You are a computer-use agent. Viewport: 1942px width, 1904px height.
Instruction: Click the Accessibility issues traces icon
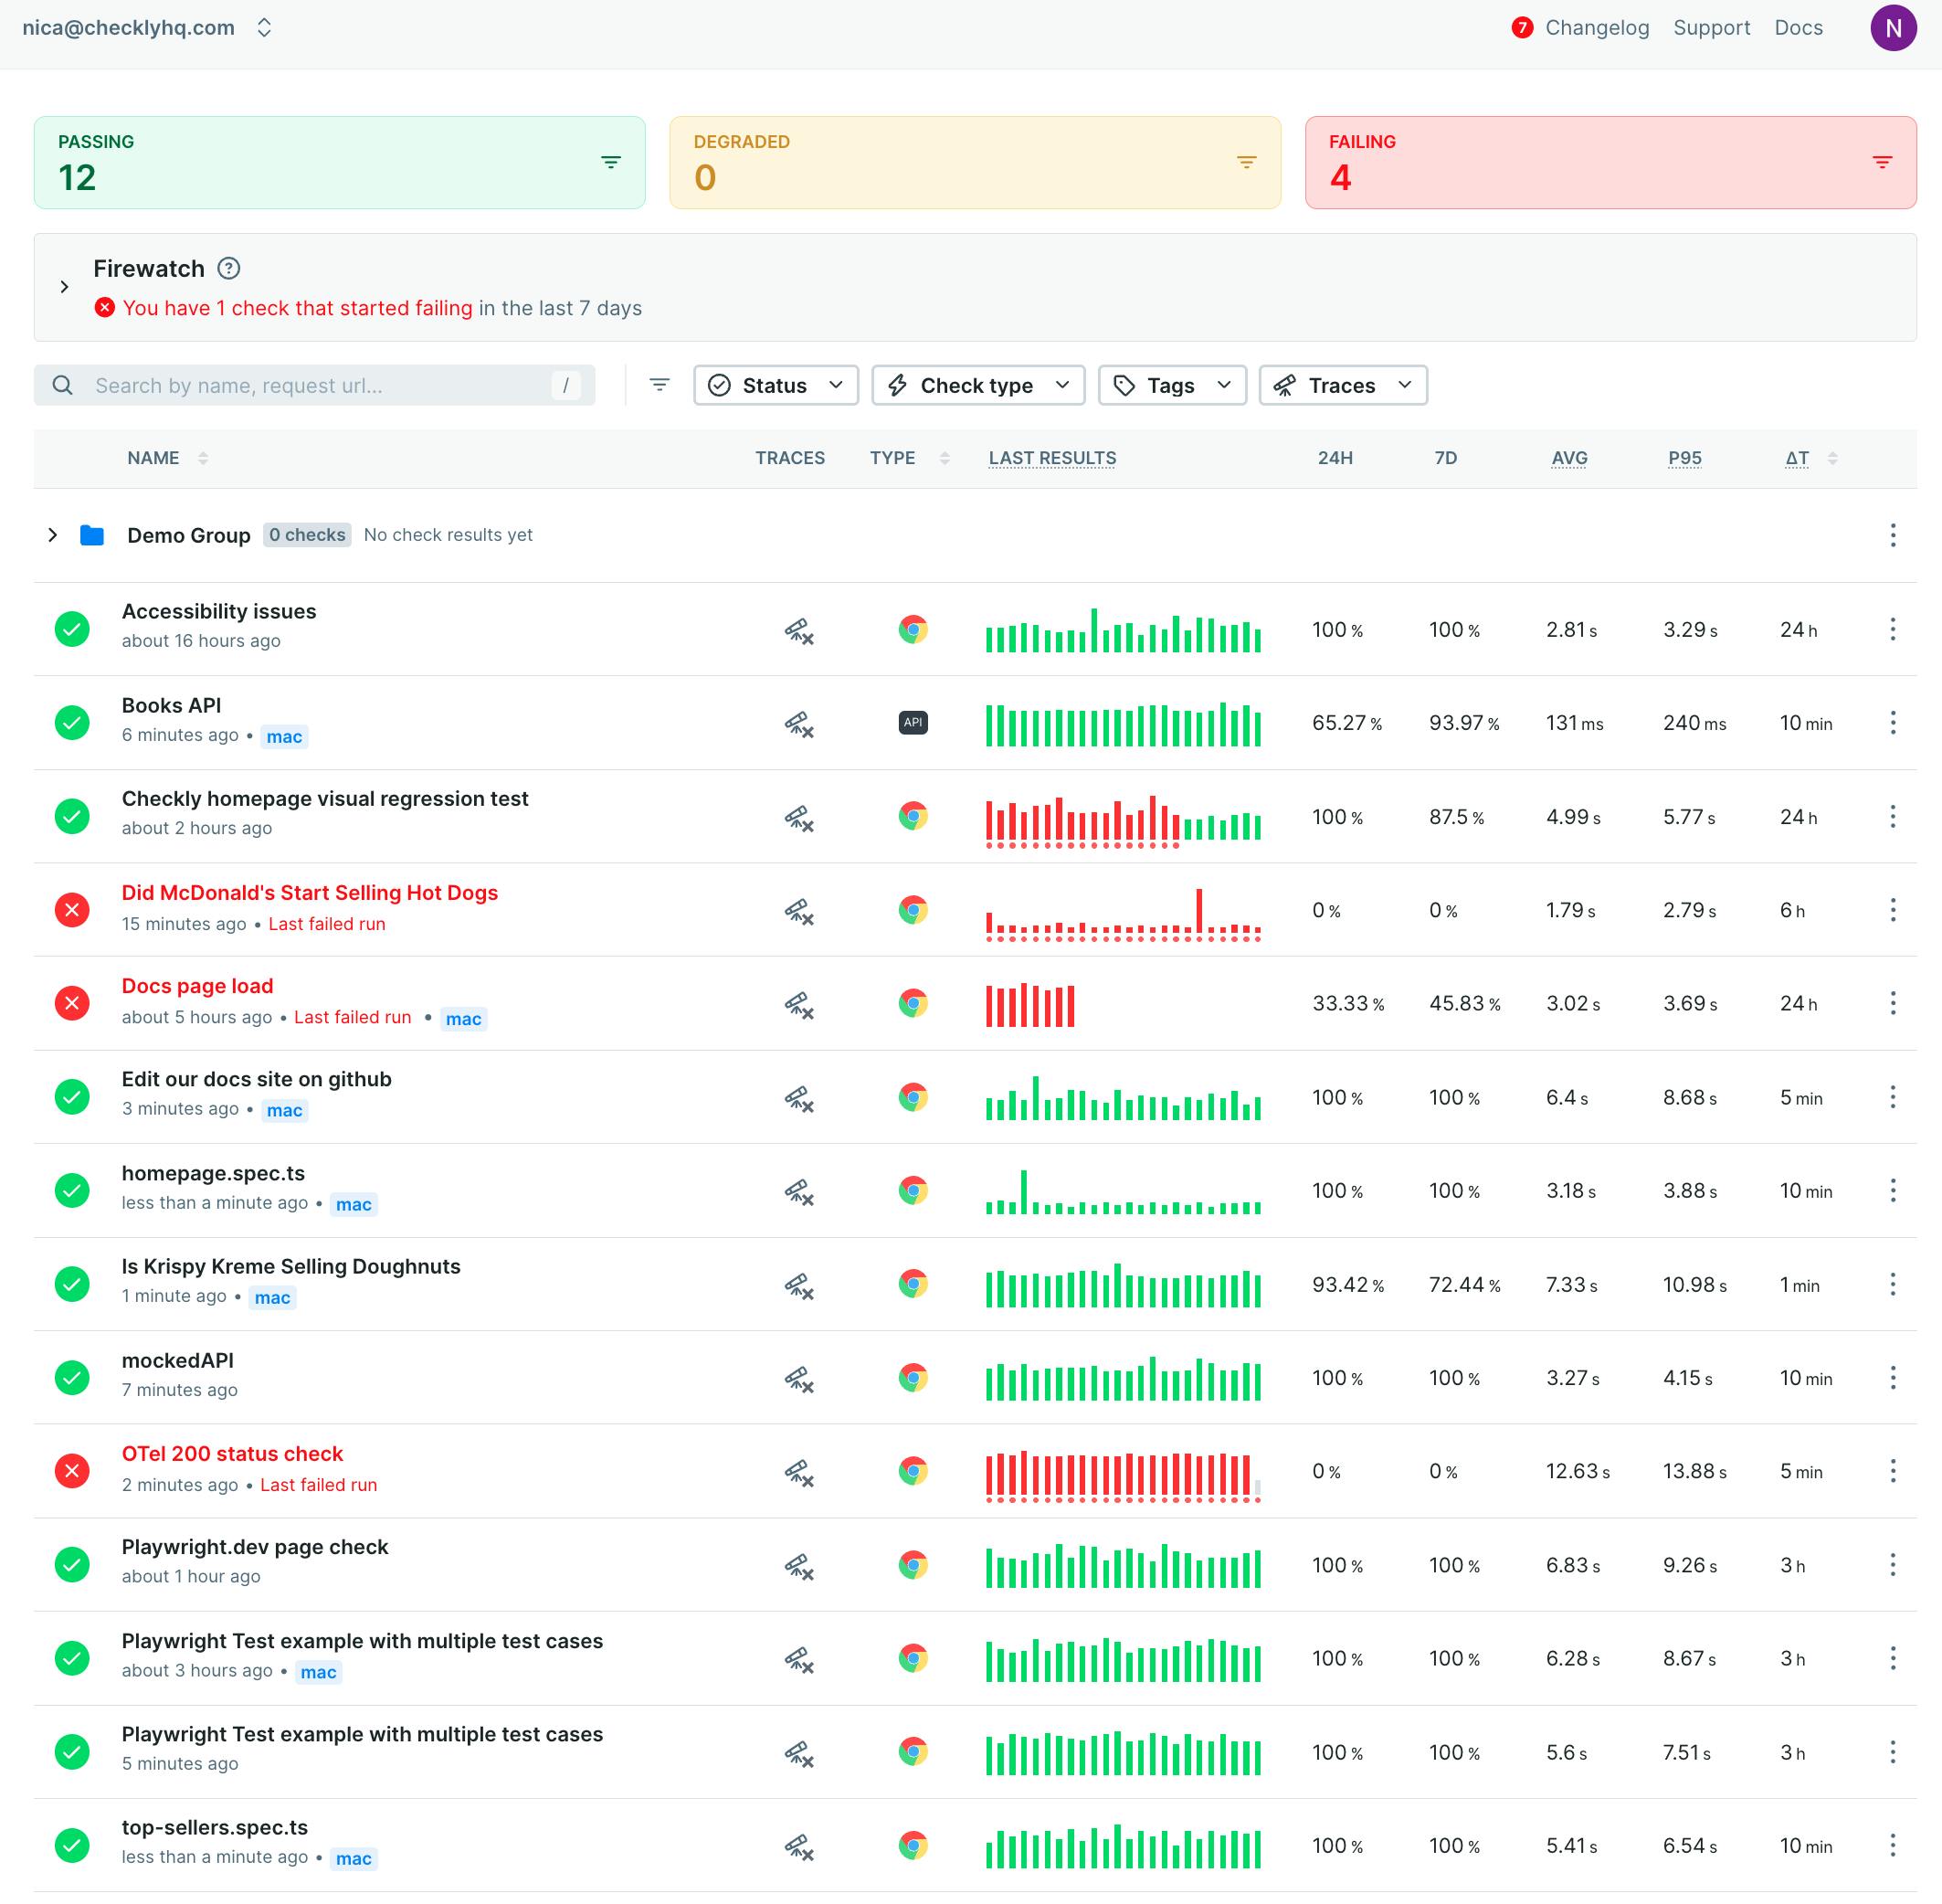(x=798, y=630)
